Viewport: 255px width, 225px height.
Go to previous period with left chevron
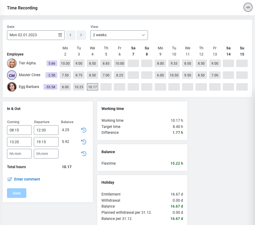coord(71,35)
